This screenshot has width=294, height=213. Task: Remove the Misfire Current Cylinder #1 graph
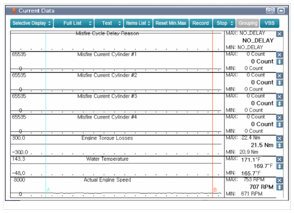(x=280, y=55)
